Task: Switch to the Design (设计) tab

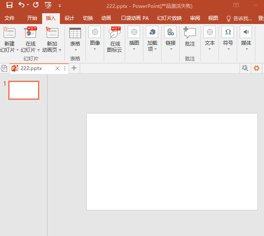Action: coord(69,18)
